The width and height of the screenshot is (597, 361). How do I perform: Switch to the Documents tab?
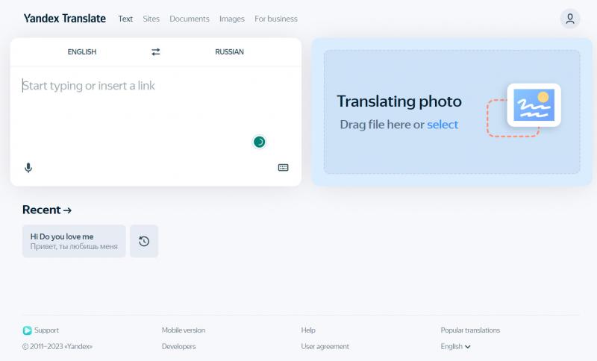(190, 19)
